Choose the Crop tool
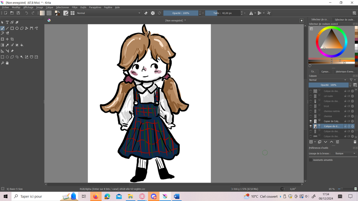The height and width of the screenshot is (201, 358). tap(12, 39)
